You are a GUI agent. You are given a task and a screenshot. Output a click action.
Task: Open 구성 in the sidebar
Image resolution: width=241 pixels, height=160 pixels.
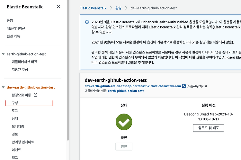29,103
